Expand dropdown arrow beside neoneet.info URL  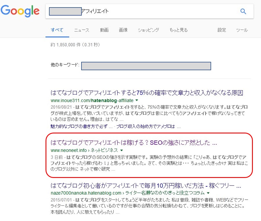coord(122,151)
